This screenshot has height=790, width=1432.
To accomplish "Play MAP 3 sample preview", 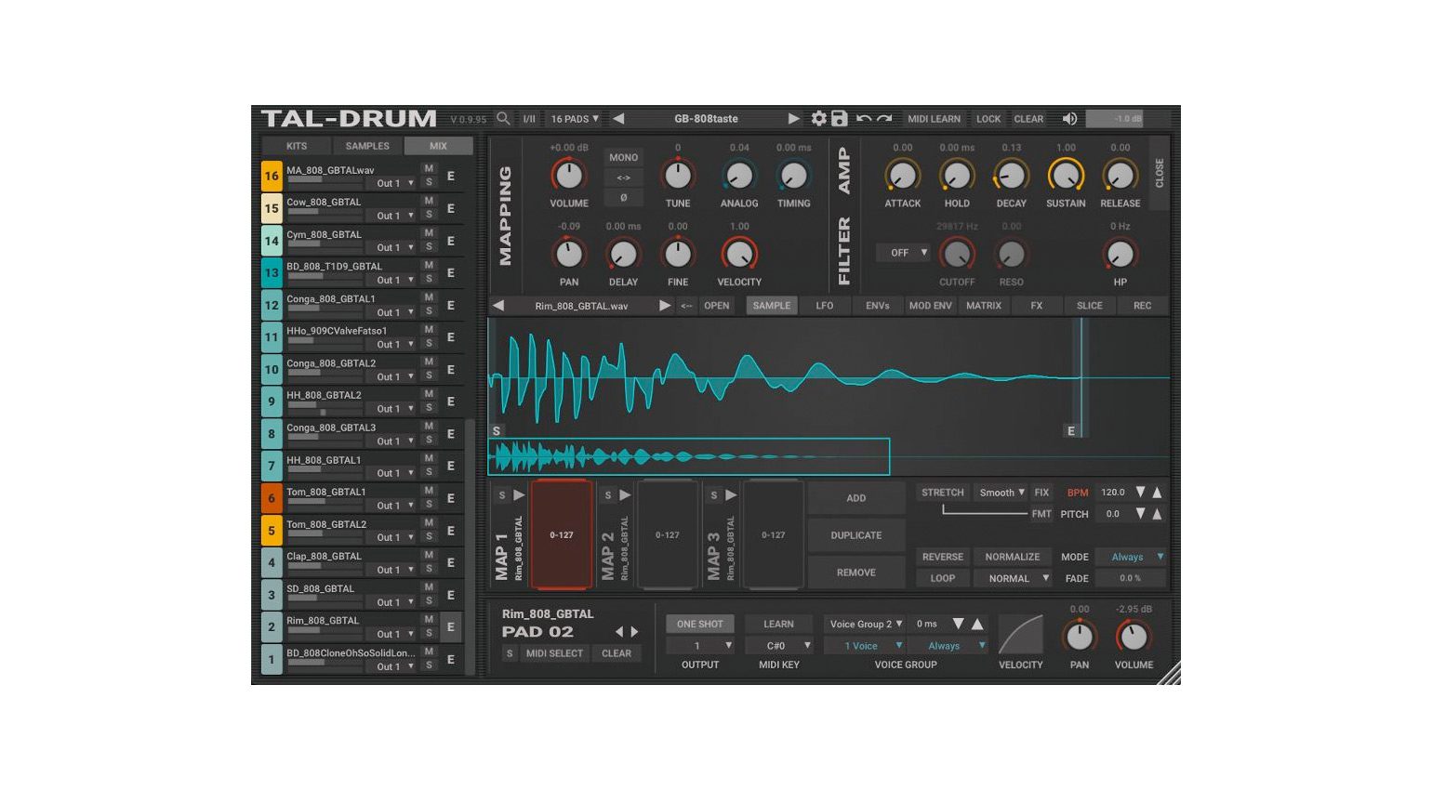I will coord(731,494).
